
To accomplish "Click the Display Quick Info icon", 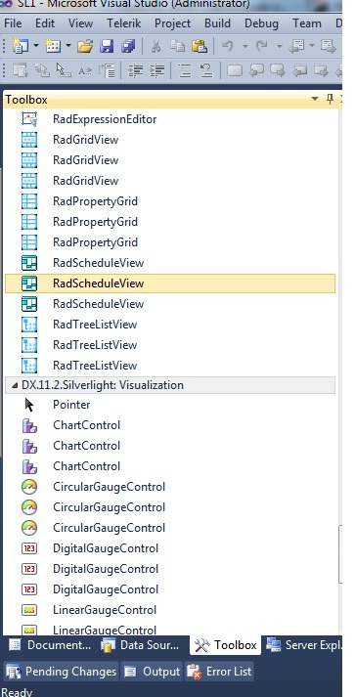I will tap(64, 70).
